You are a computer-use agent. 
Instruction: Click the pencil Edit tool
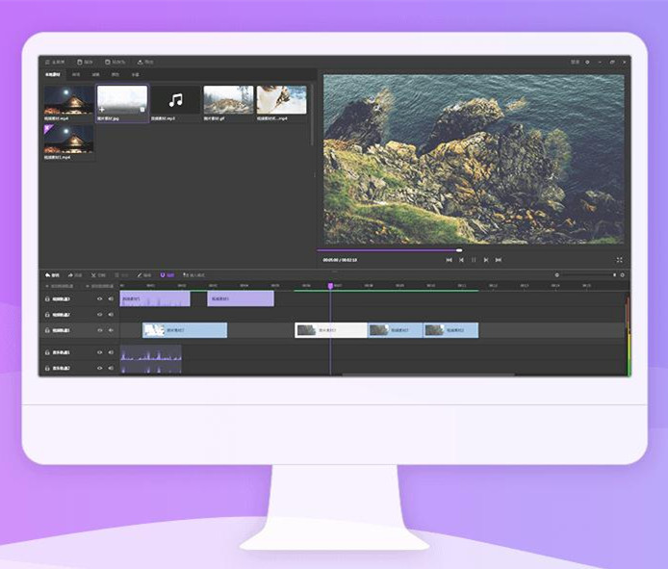(x=144, y=275)
